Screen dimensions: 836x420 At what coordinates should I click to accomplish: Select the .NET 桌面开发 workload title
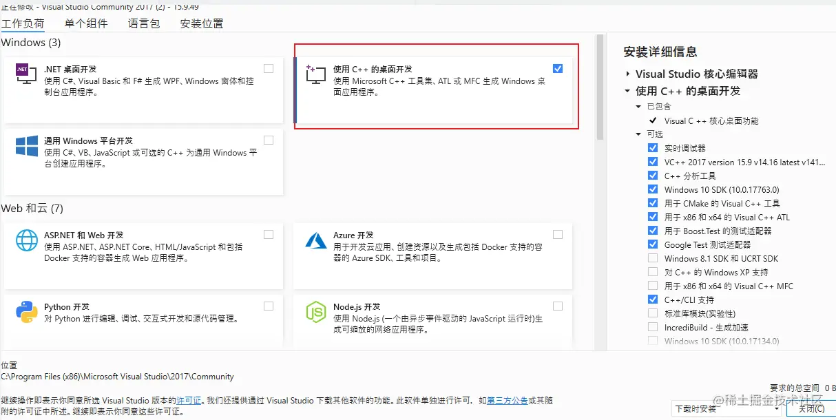click(x=70, y=70)
